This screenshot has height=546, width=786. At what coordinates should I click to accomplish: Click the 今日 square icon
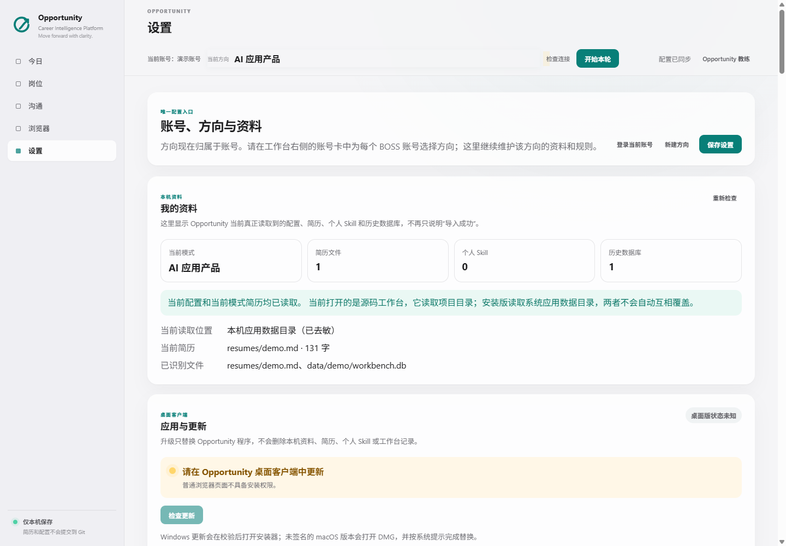[18, 61]
